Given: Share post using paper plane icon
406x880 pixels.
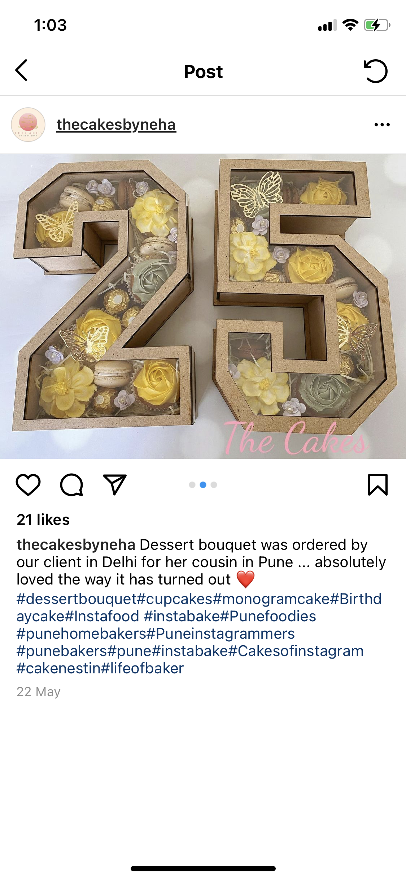Looking at the screenshot, I should (115, 484).
